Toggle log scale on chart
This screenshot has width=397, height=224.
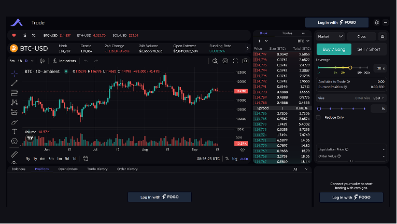tap(235, 159)
